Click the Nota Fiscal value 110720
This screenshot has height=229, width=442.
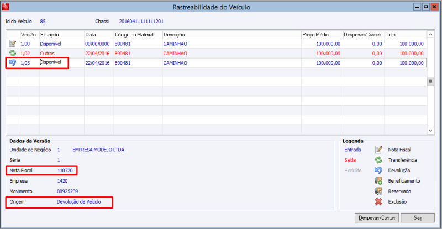[65, 171]
